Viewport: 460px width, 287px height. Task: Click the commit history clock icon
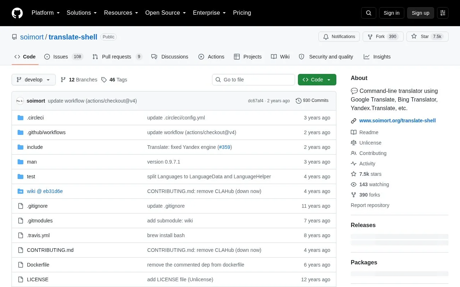(x=299, y=101)
